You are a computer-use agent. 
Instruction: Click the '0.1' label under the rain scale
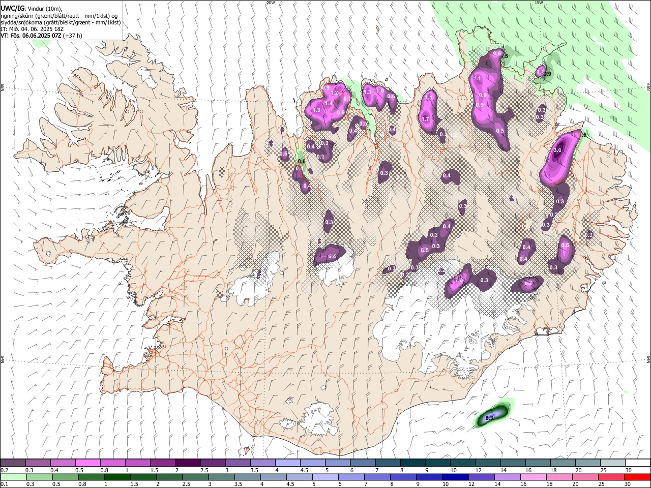click(x=4, y=484)
